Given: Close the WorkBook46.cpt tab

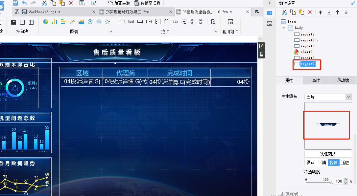Looking at the screenshot, I should (94, 12).
